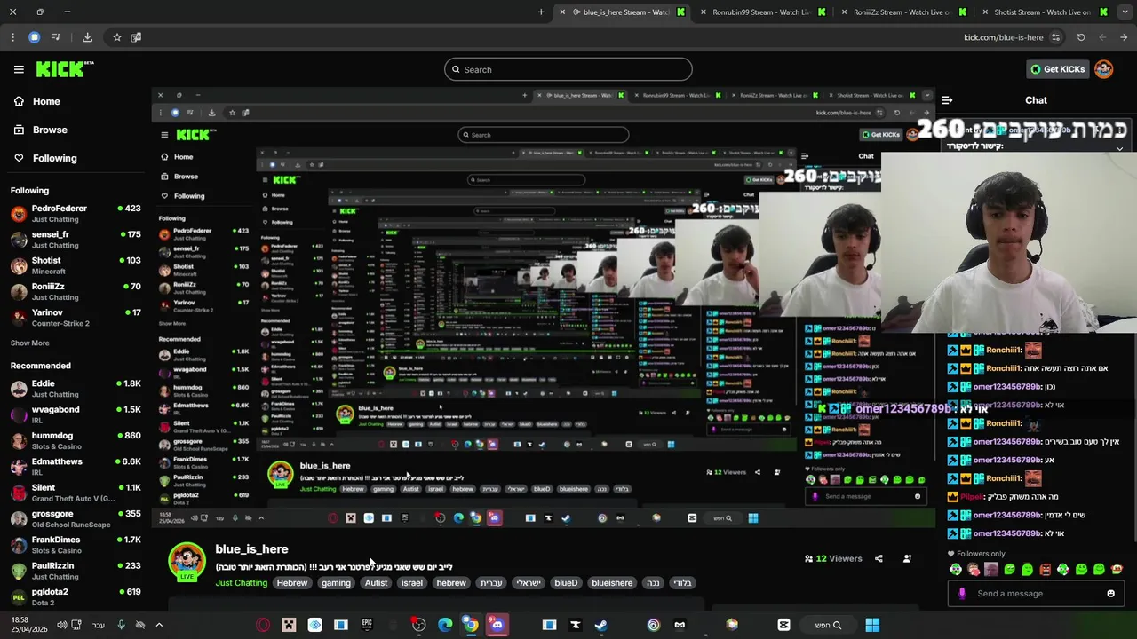Click the browser profile circle icon
Viewport: 1137px width, 639px height.
coord(34,37)
